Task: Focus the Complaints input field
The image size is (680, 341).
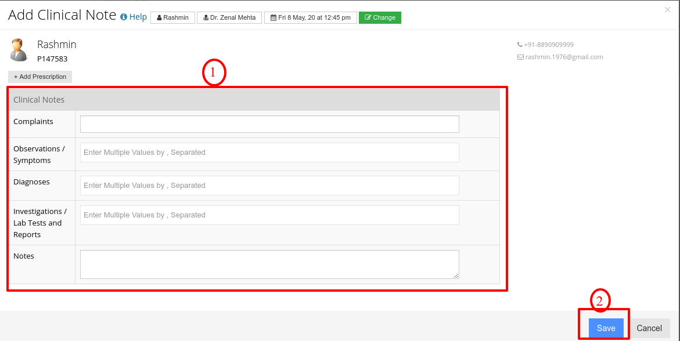Action: pos(269,124)
